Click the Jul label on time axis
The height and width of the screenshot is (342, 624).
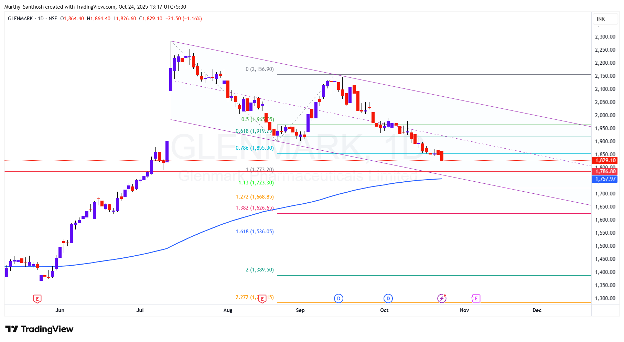140,310
